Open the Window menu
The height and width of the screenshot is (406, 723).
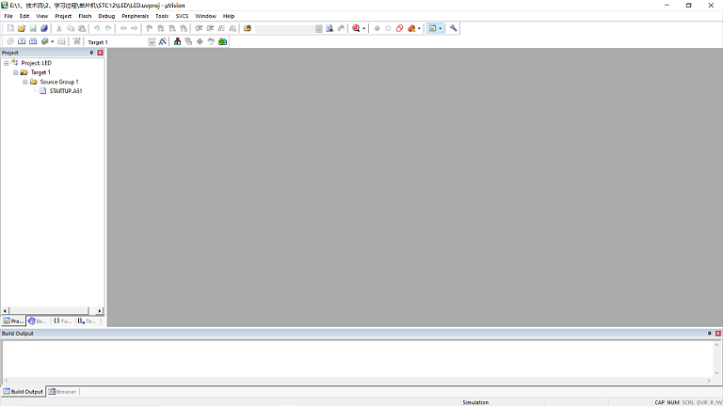pos(205,16)
